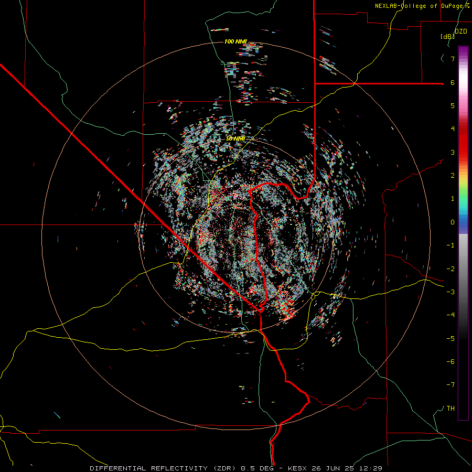Click the ZDR color scale bar
472x472 pixels.
(x=463, y=233)
